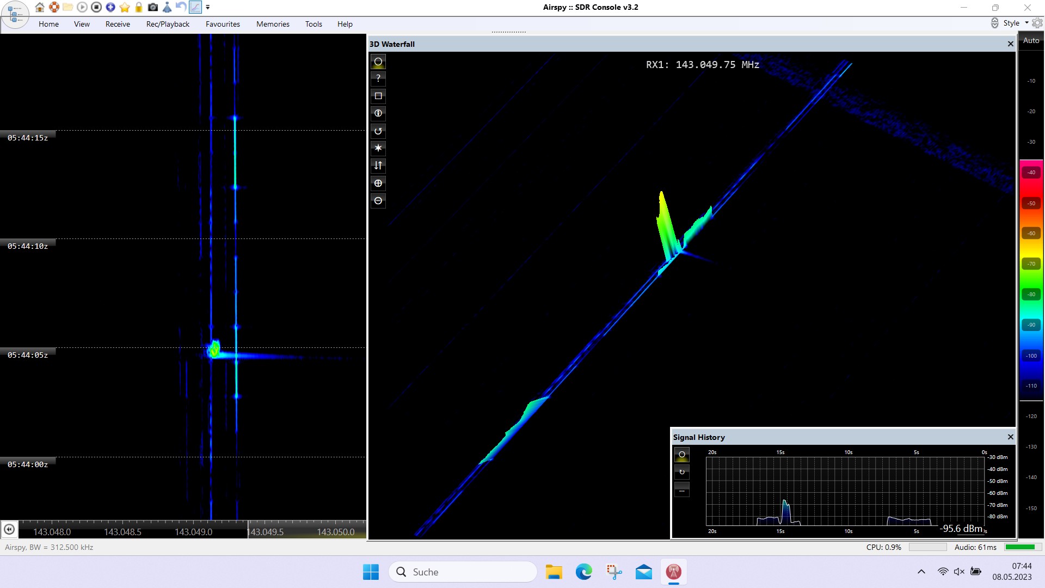Toggle the signal graph icon in toolbar
The image size is (1045, 588).
[x=195, y=7]
